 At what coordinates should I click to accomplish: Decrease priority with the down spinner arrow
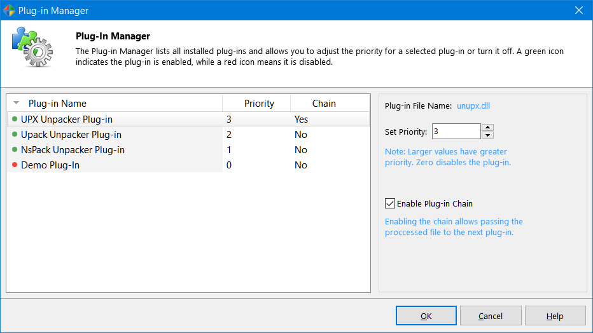pyautogui.click(x=488, y=135)
